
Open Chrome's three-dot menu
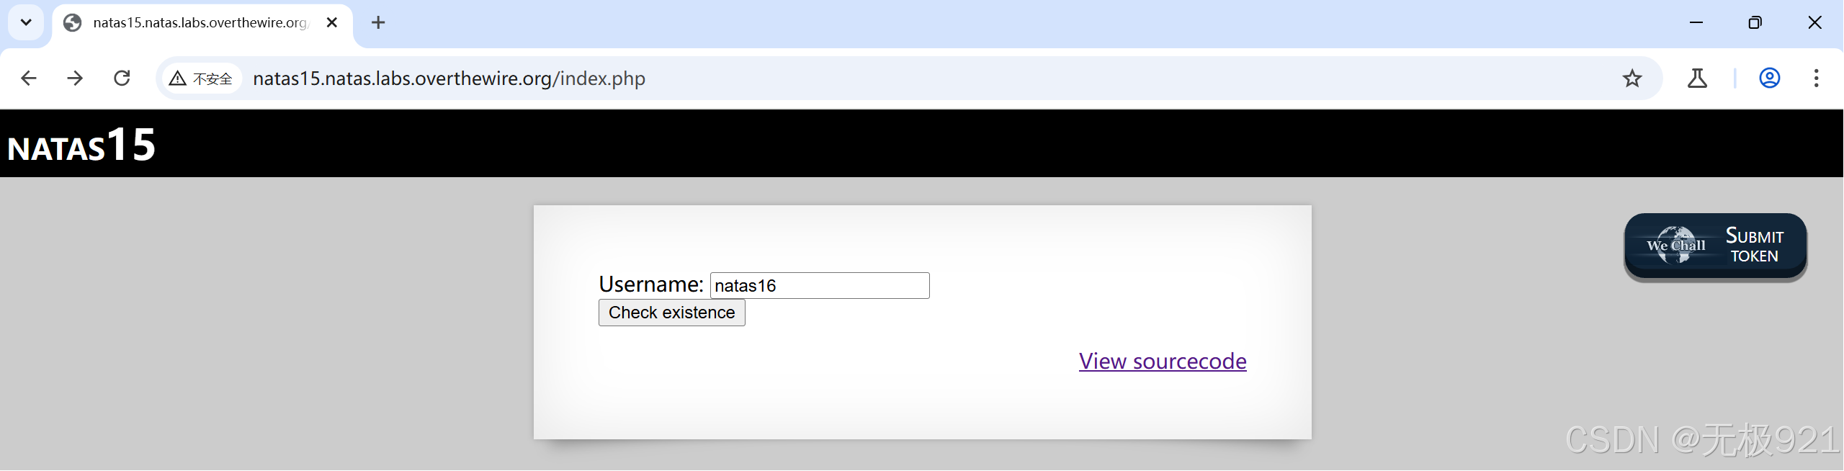point(1816,78)
